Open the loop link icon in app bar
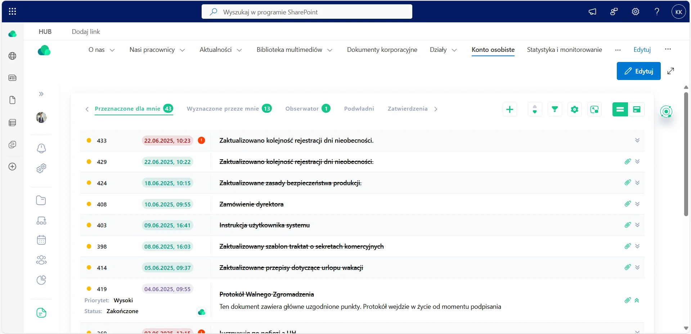 coord(12,144)
